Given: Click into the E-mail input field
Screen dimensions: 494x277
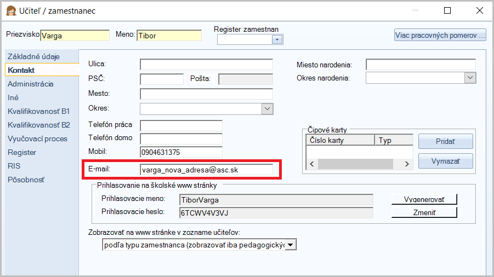Looking at the screenshot, I should click(x=206, y=170).
